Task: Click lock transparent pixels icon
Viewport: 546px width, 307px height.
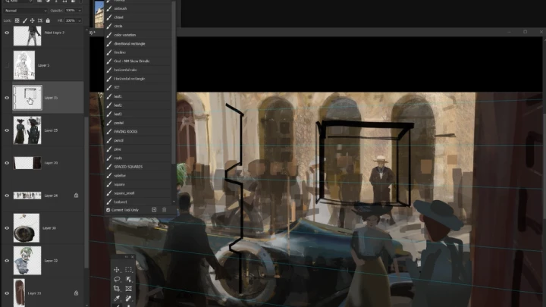Action: pos(17,20)
